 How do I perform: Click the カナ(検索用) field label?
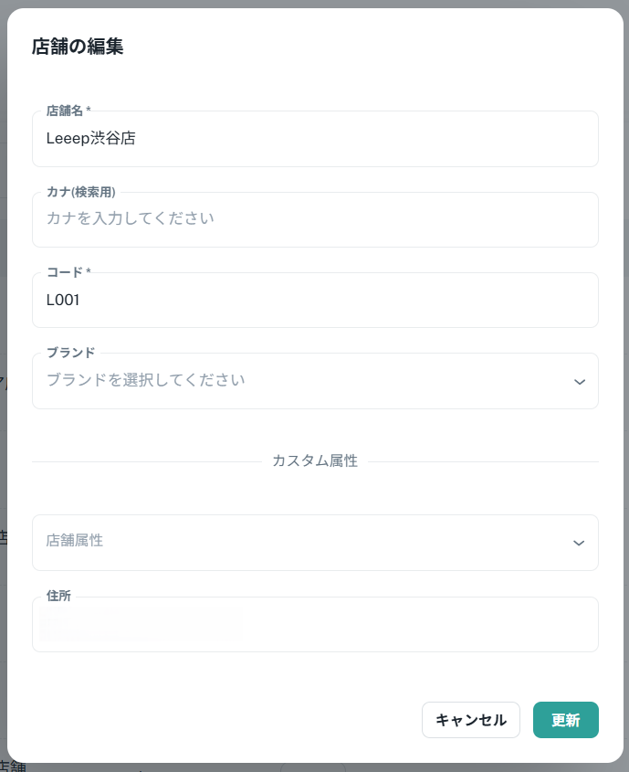pyautogui.click(x=80, y=192)
